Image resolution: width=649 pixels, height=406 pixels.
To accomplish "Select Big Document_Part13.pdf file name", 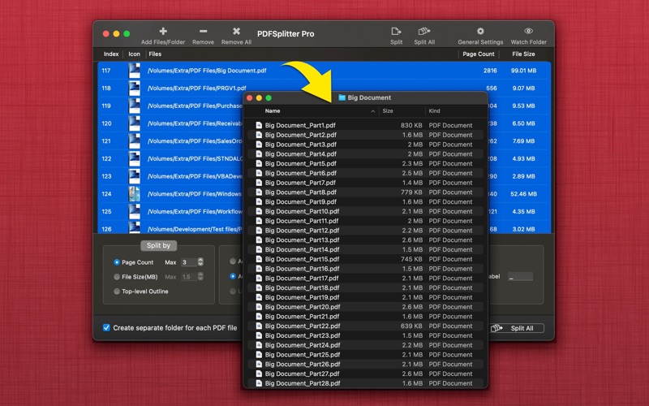I will click(302, 240).
